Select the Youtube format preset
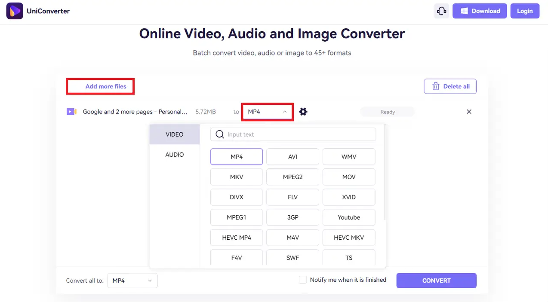Viewport: 548px width, 302px height. point(349,217)
